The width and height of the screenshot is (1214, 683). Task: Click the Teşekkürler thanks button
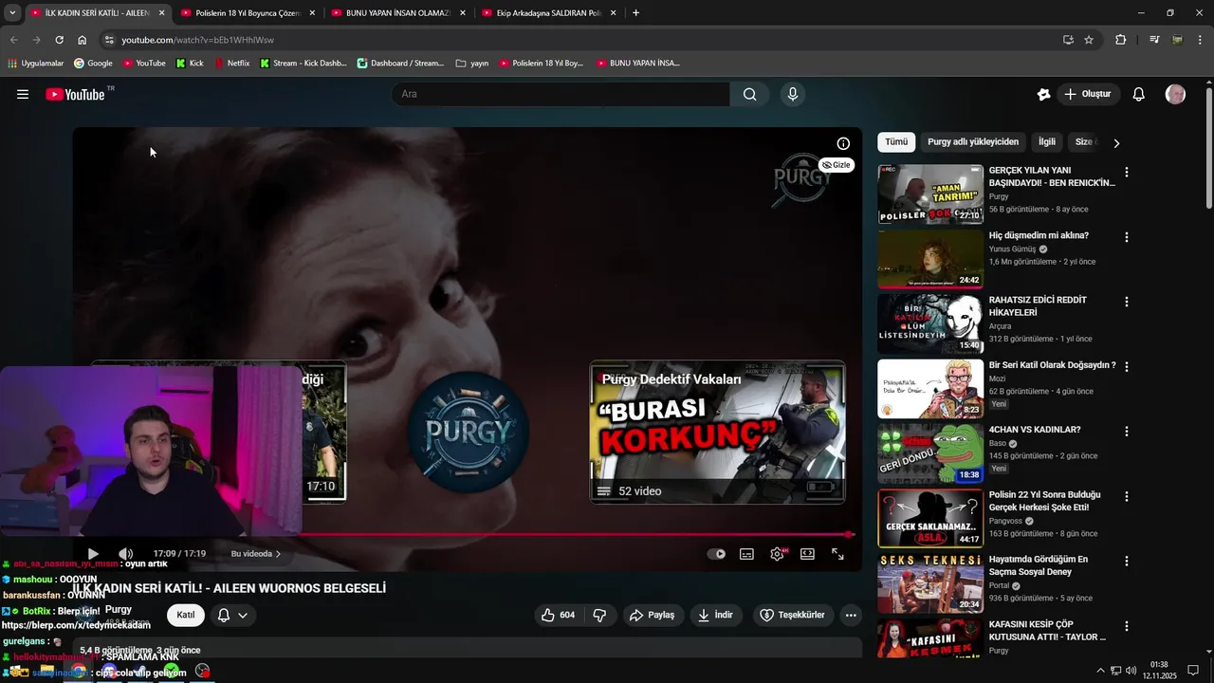(793, 615)
